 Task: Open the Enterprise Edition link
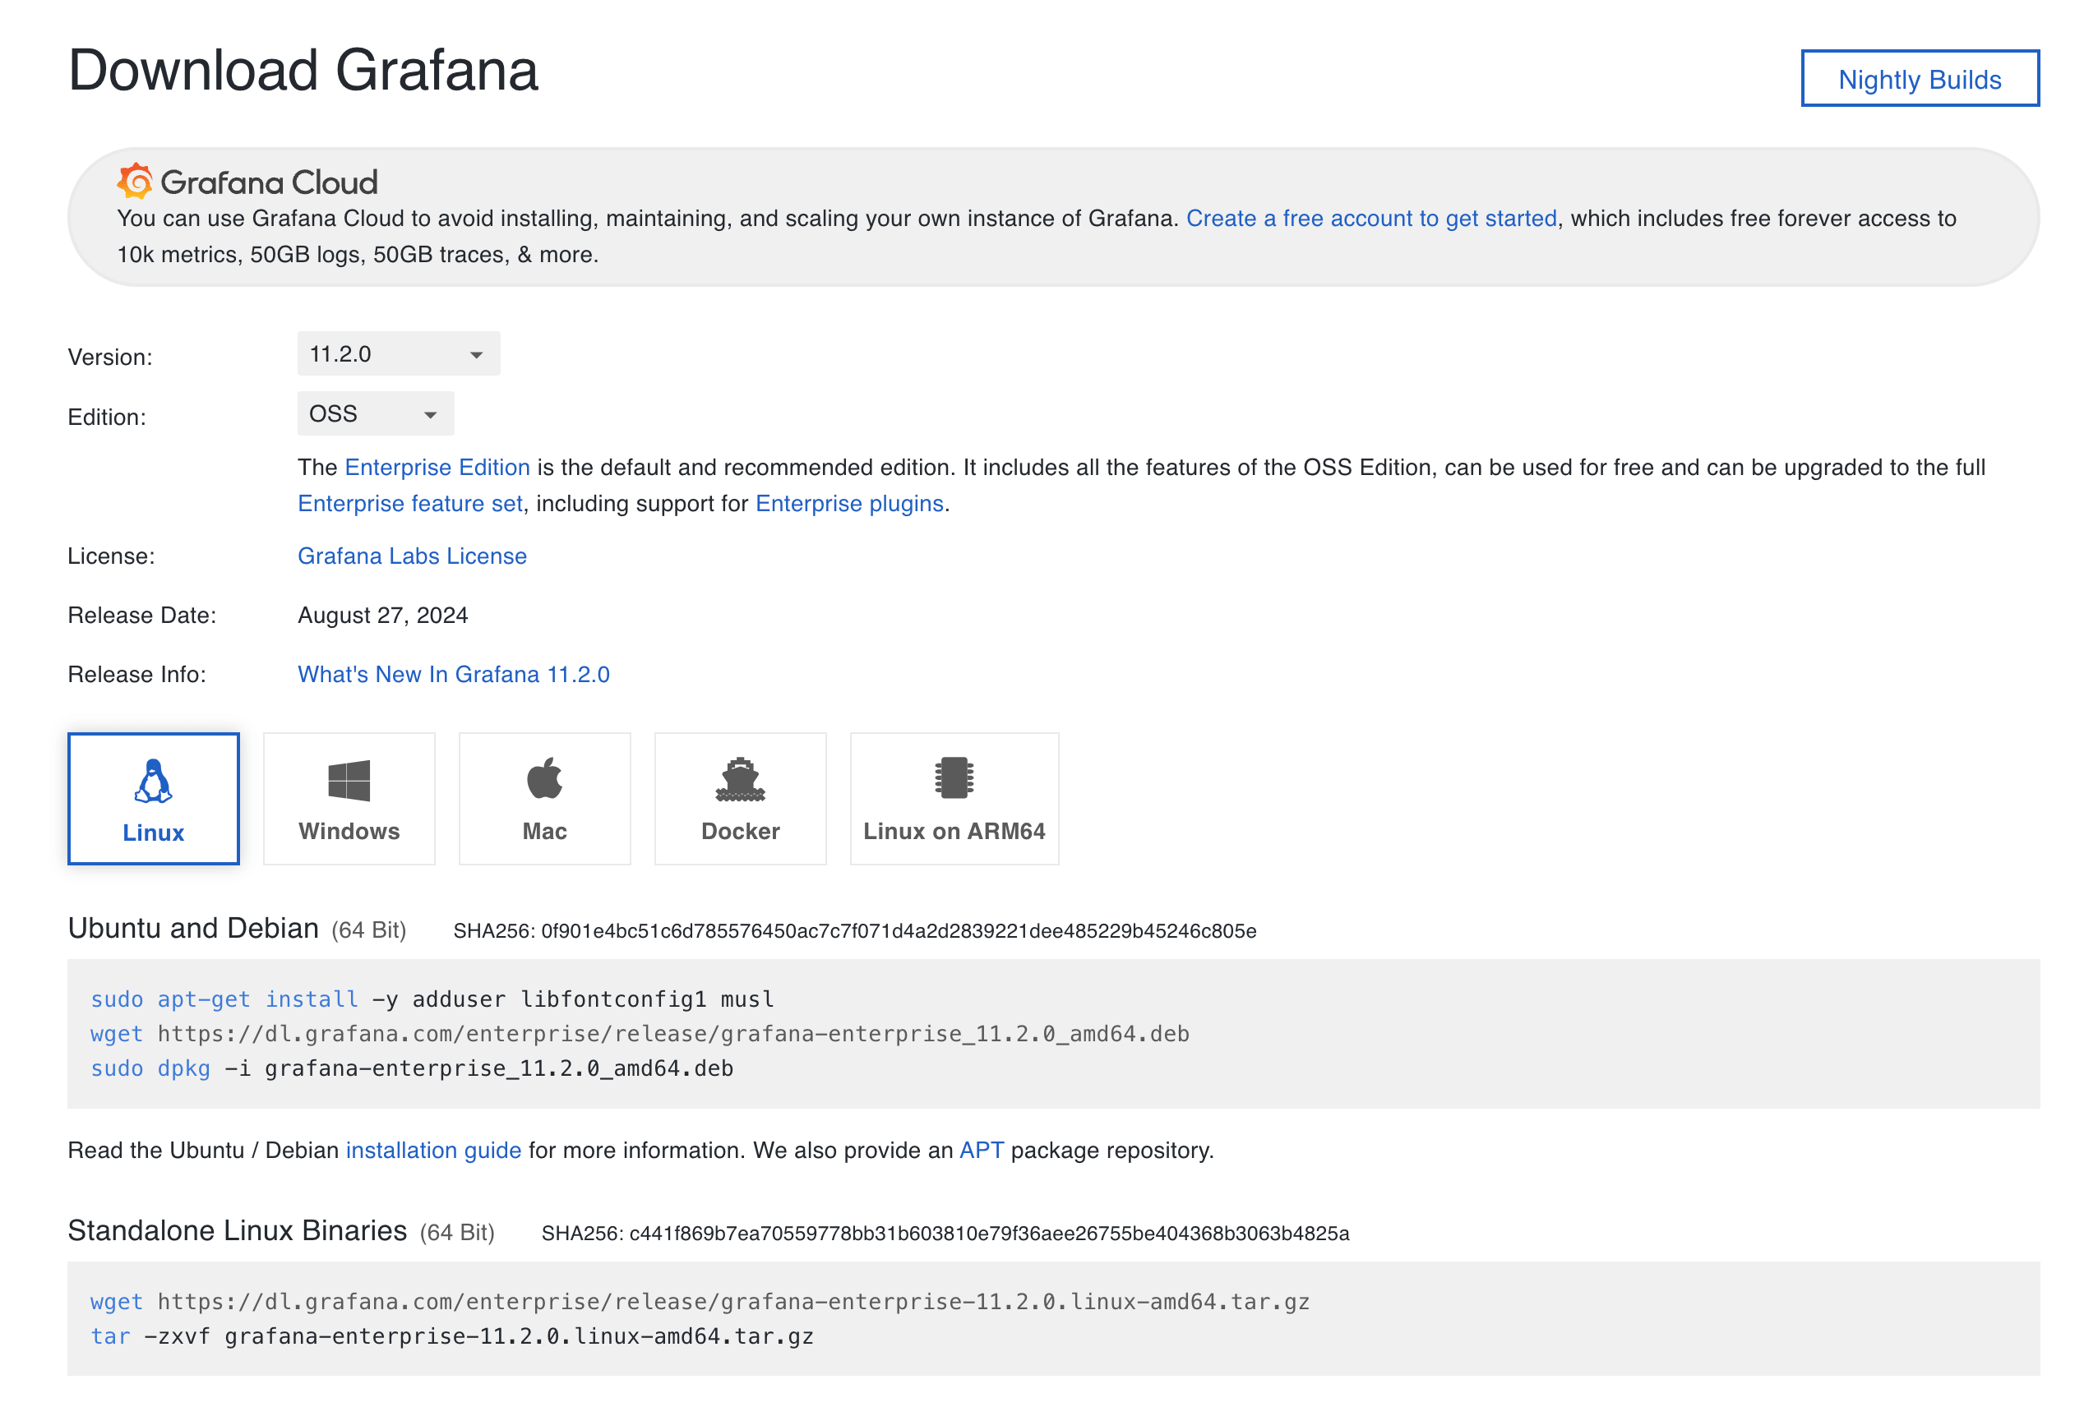tap(437, 468)
